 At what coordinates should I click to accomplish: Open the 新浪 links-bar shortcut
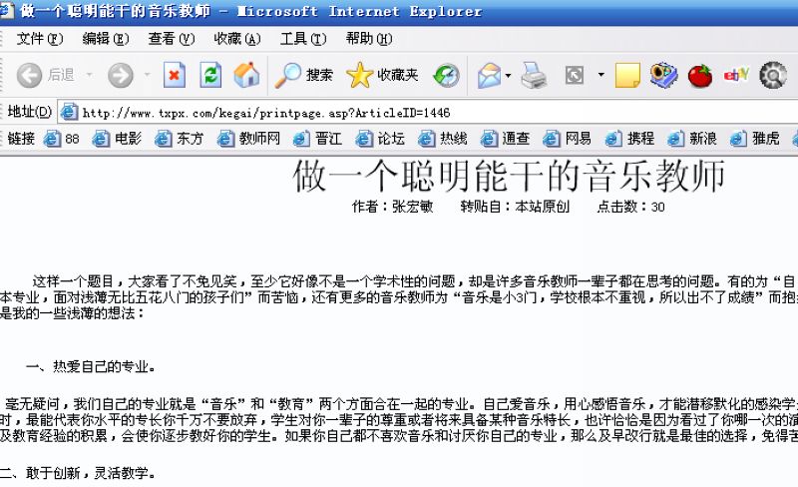point(691,139)
